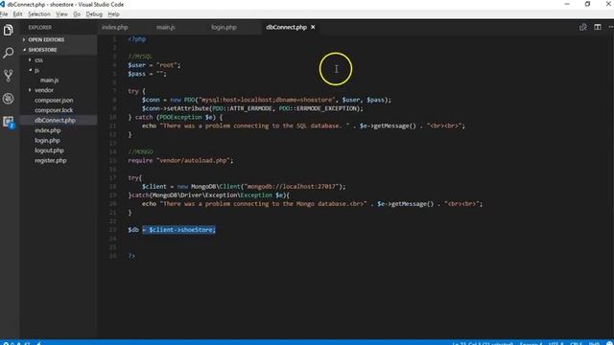The width and height of the screenshot is (614, 345).
Task: Click the 'require "vendor/autoload.php"' line
Action: coord(180,160)
